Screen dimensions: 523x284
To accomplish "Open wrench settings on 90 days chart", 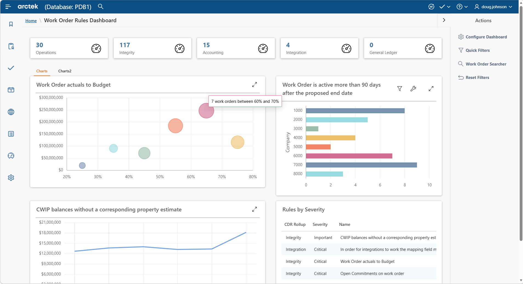I will click(x=413, y=89).
